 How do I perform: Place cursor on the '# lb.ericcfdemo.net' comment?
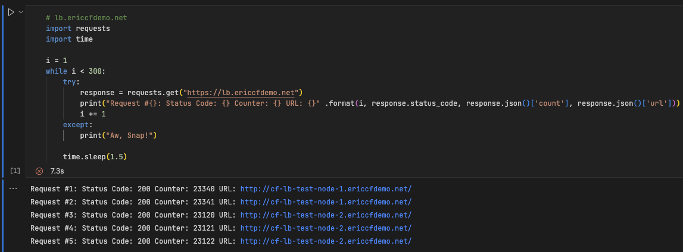pyautogui.click(x=86, y=18)
